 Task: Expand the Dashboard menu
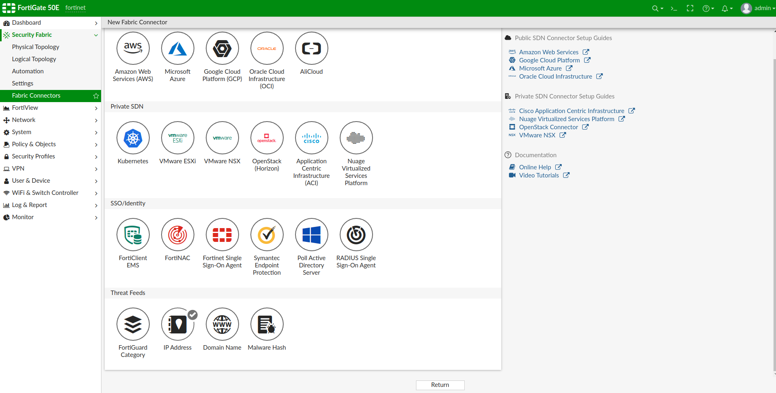pyautogui.click(x=50, y=23)
